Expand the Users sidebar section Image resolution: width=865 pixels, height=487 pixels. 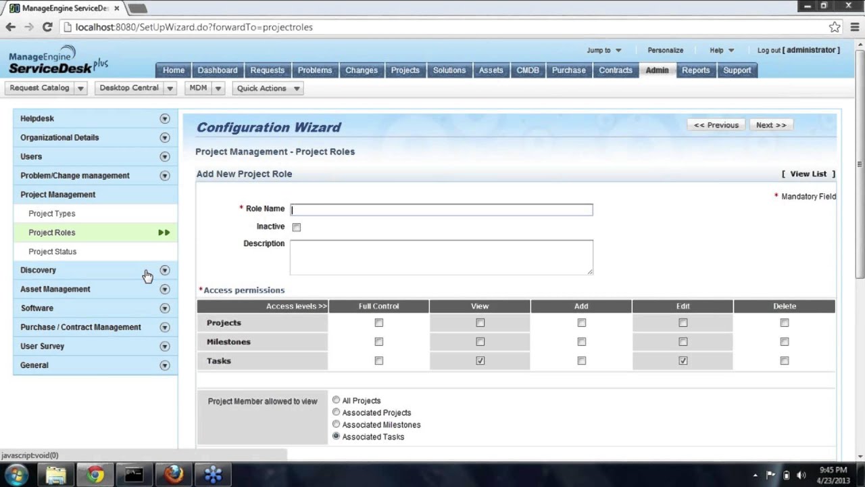[x=164, y=156]
